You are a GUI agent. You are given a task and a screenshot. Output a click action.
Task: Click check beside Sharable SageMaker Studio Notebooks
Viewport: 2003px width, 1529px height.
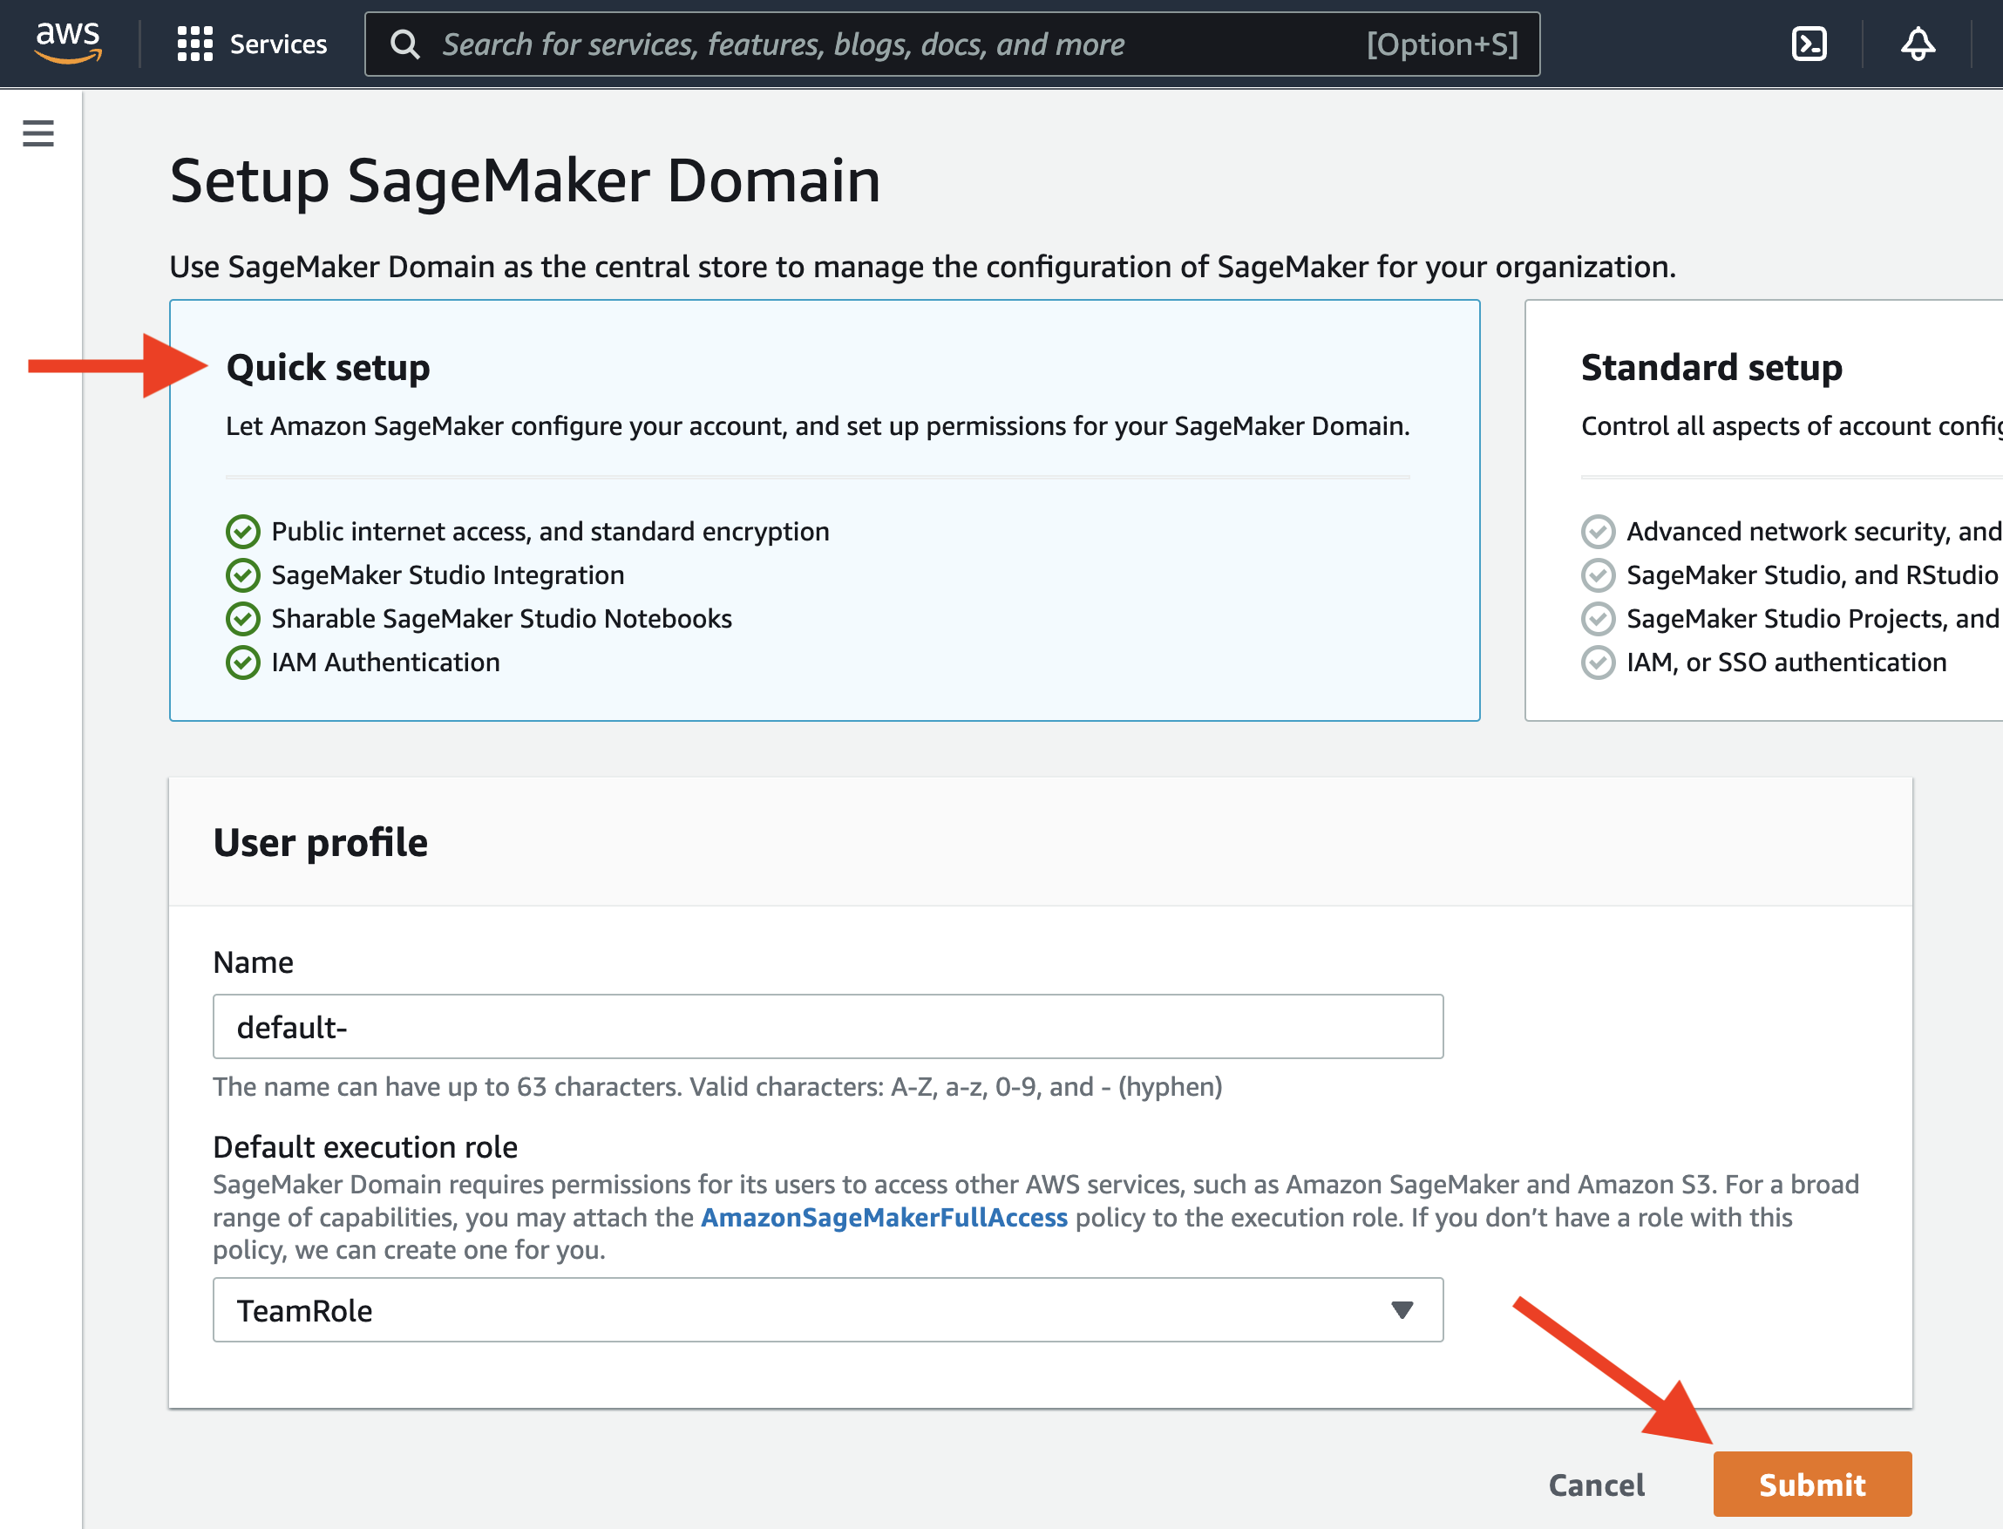[243, 619]
